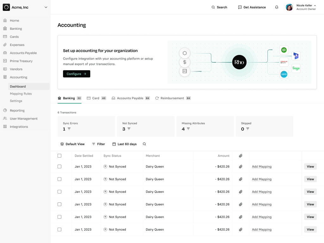Image resolution: width=324 pixels, height=243 pixels.
Task: Select the Accounts Payable sidebar icon
Action: [5, 53]
